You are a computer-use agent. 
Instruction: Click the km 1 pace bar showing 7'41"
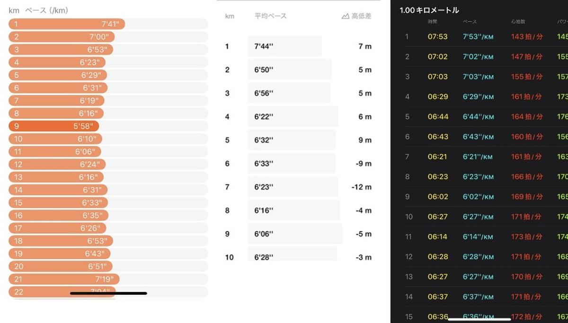[x=66, y=24]
